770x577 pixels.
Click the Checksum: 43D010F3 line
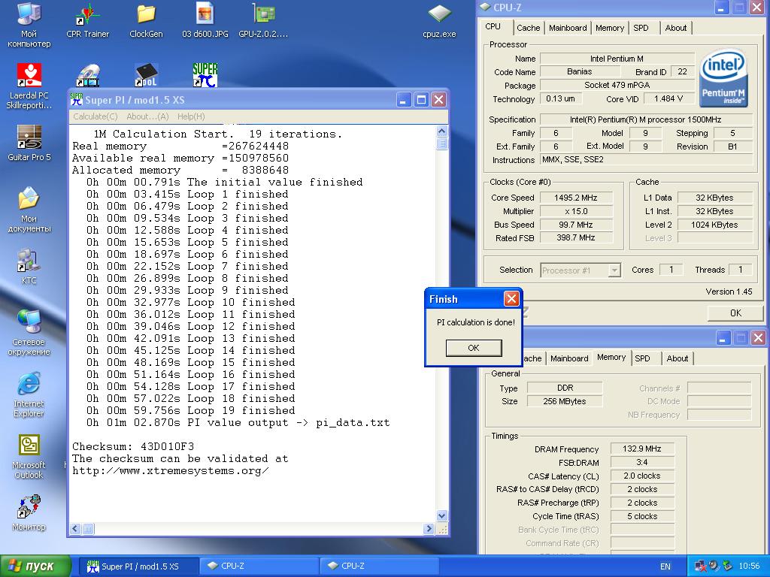(133, 446)
